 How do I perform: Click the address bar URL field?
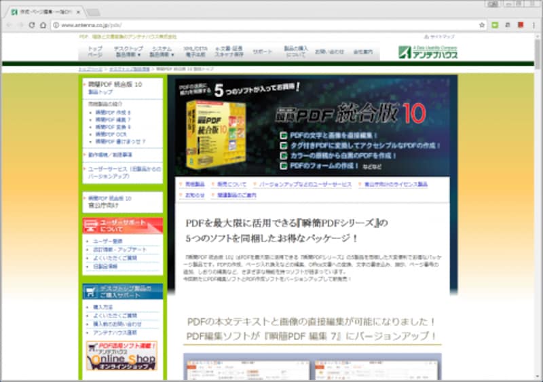(268, 25)
